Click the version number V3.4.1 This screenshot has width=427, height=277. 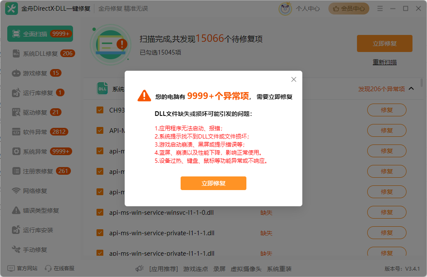click(412, 268)
